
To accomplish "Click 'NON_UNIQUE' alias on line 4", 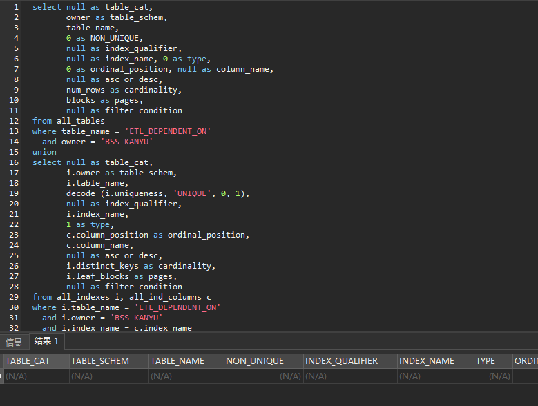I will click(115, 38).
